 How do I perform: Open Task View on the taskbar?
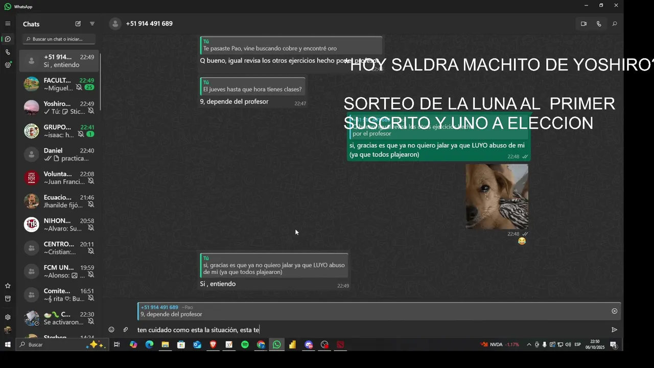pyautogui.click(x=116, y=345)
